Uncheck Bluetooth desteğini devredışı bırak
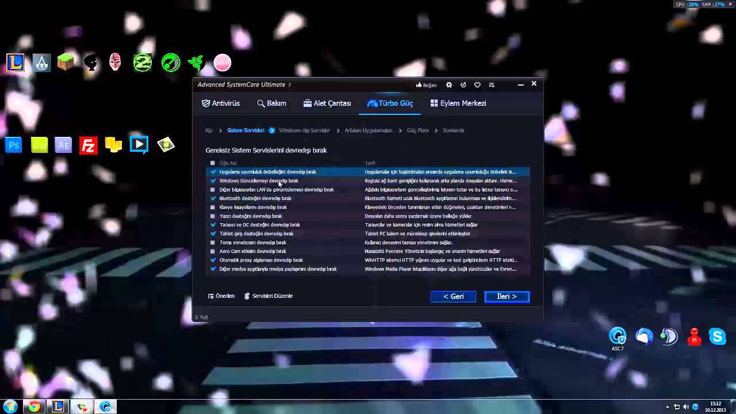 pyautogui.click(x=213, y=198)
